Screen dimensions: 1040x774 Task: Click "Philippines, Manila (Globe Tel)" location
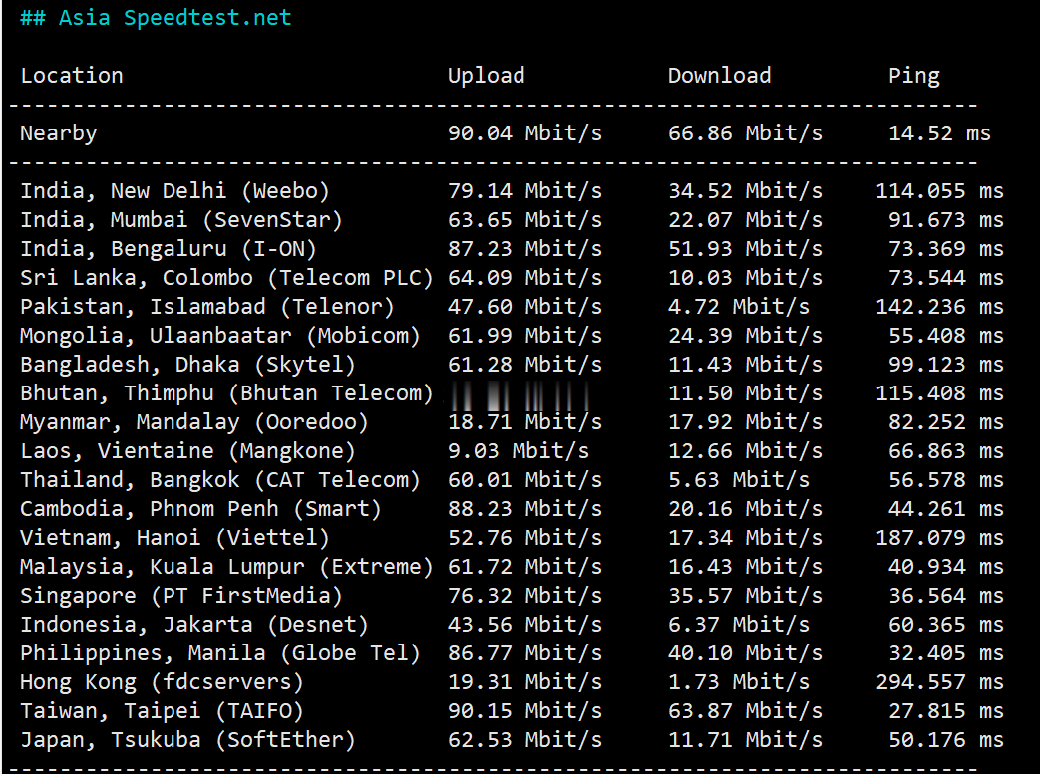click(x=220, y=653)
